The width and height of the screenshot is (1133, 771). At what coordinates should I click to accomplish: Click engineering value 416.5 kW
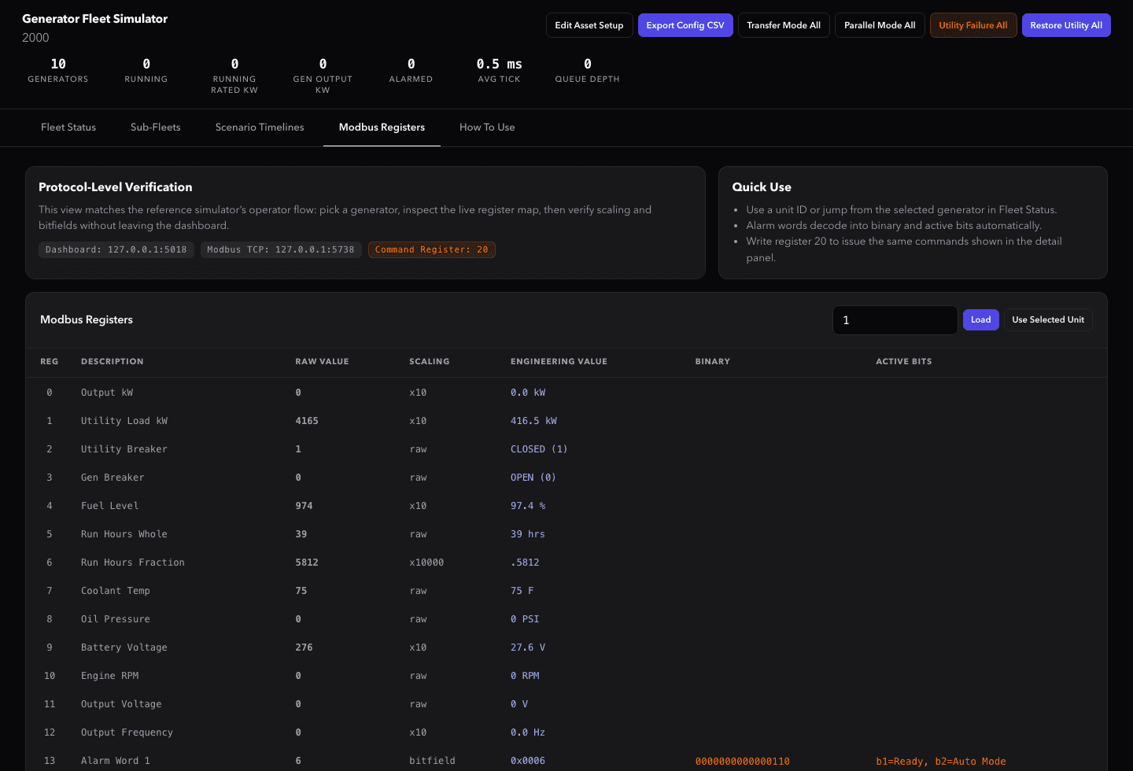pyautogui.click(x=533, y=421)
